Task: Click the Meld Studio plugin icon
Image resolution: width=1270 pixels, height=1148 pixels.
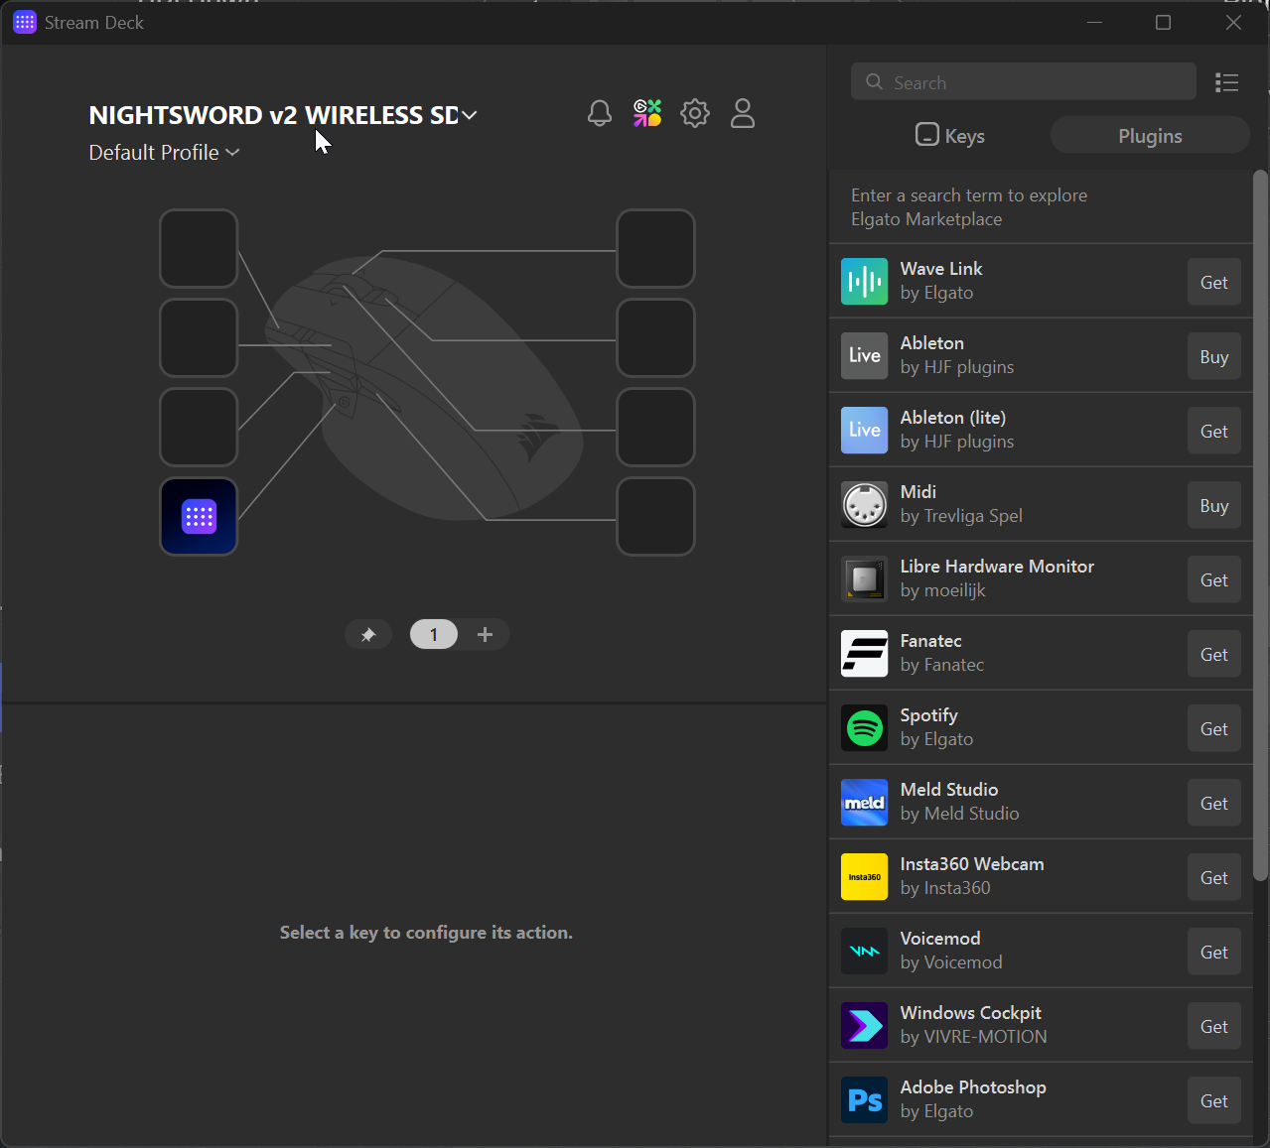Action: [865, 803]
